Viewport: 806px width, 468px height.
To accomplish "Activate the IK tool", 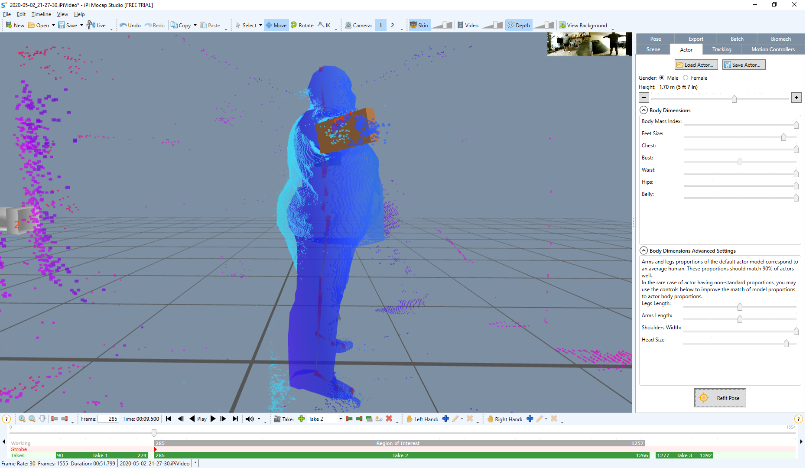I will [x=324, y=25].
